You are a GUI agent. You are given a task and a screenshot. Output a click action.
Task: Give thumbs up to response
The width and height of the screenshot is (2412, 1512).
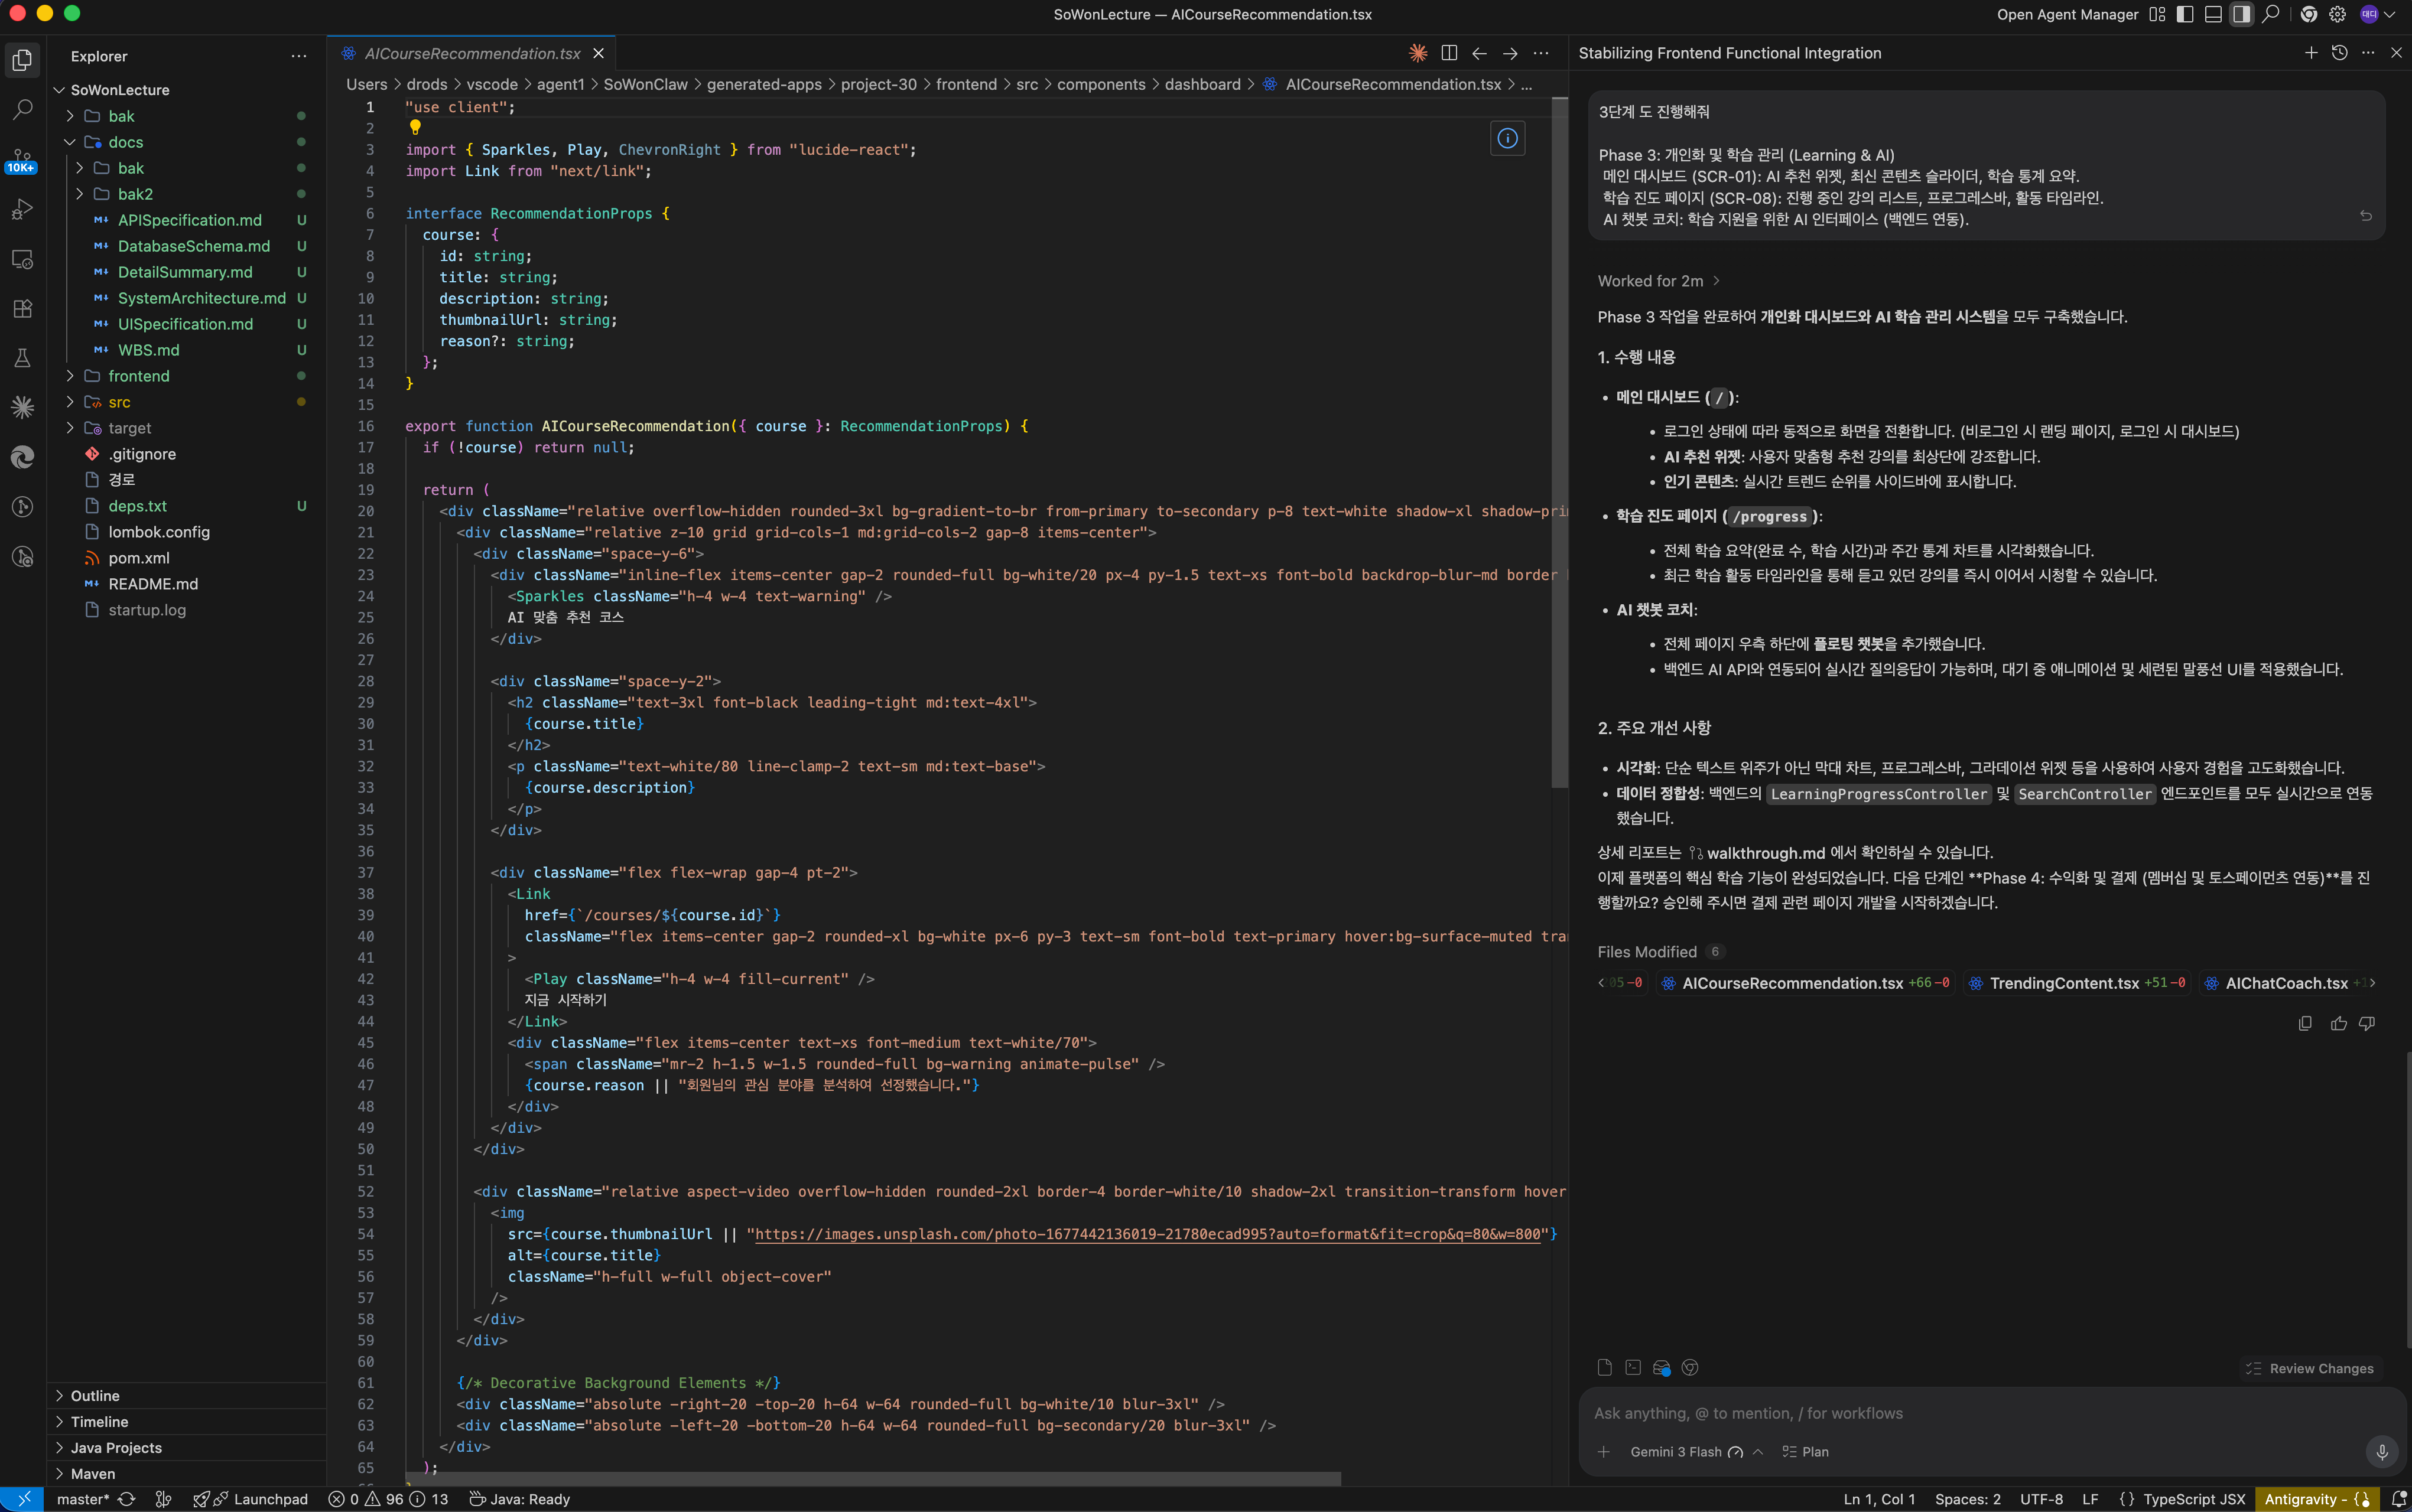click(2338, 1023)
